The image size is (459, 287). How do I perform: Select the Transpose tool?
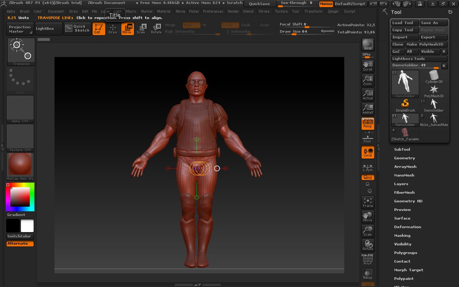[x=20, y=51]
